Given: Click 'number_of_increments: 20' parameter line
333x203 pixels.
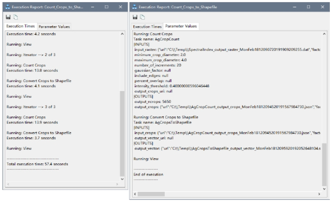Looking at the screenshot, I should [158, 65].
